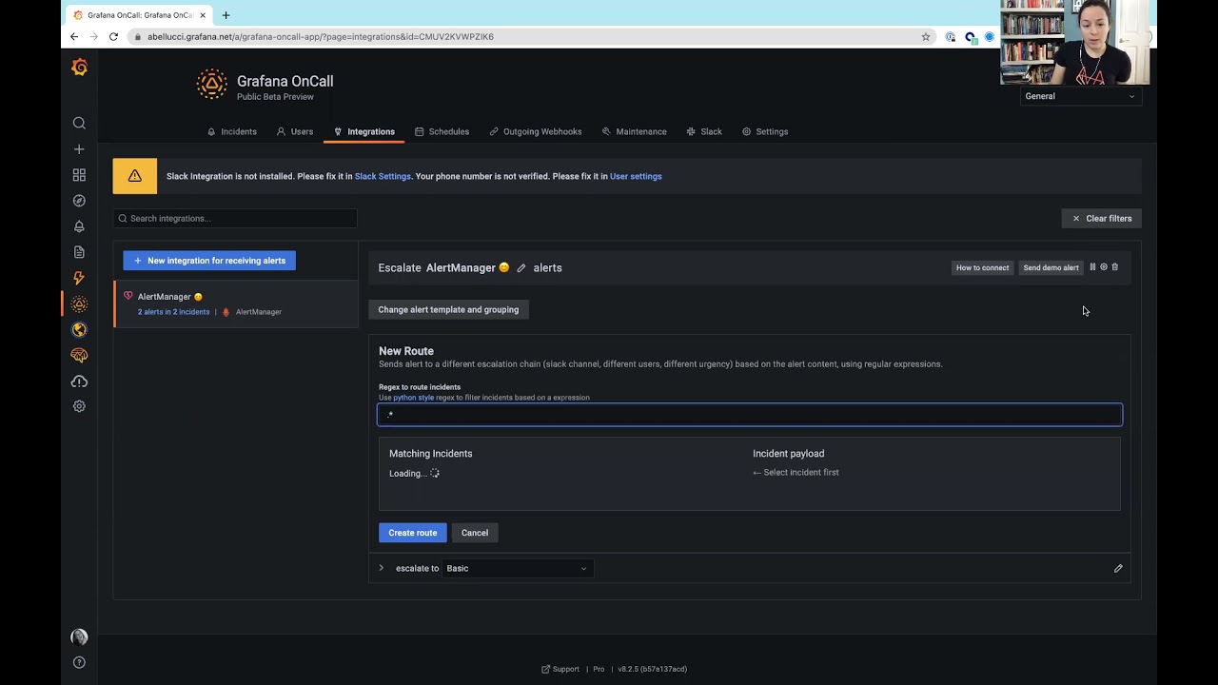Open the Configuration gear in sidebar
The width and height of the screenshot is (1218, 685).
pos(79,406)
